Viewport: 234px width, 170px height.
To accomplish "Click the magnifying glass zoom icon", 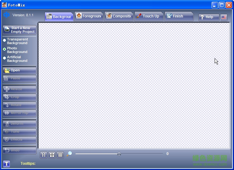I will tap(69, 154).
